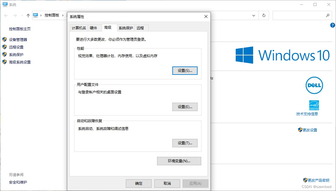336x191 pixels.
Task: Close the 系统 window
Action: (329, 4)
